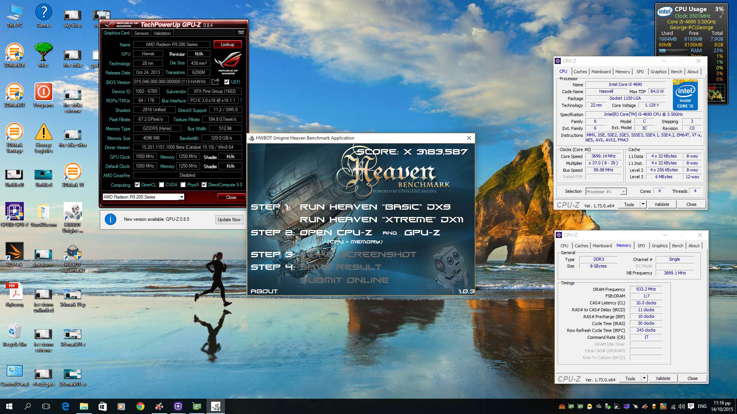Click Validate in lower CPU-Z window
Image resolution: width=737 pixels, height=414 pixels.
(663, 378)
